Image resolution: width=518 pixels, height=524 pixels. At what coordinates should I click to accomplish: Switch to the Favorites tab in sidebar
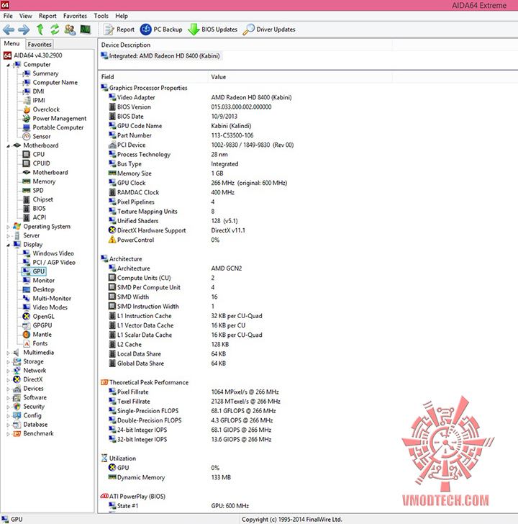pyautogui.click(x=40, y=44)
